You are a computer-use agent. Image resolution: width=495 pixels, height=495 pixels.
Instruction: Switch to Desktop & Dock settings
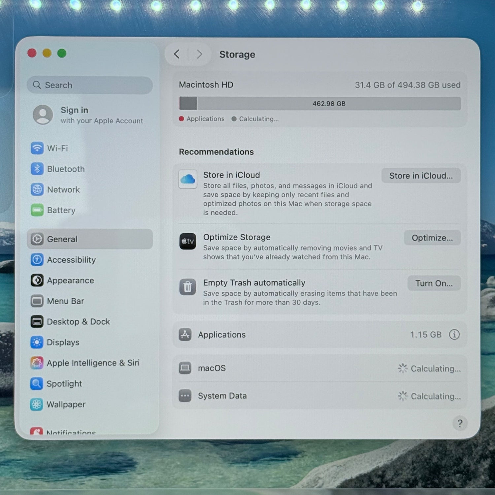pyautogui.click(x=78, y=321)
